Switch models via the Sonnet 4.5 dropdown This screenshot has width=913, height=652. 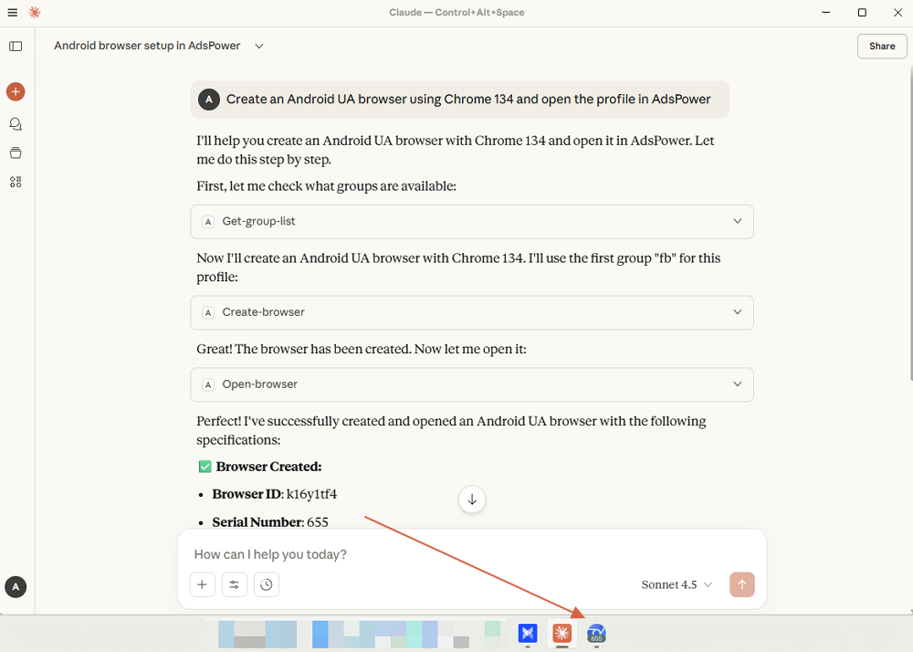pos(676,584)
